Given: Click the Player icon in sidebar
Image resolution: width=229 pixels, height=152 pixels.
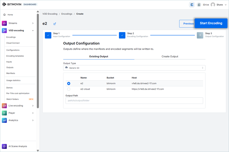Looking at the screenshot, I should point(4,113).
